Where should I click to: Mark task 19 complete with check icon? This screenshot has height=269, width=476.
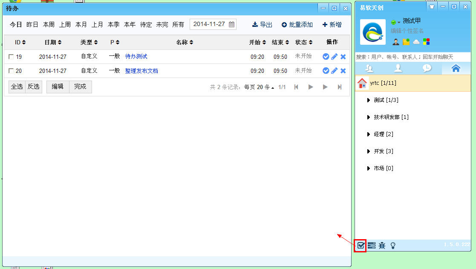(326, 57)
